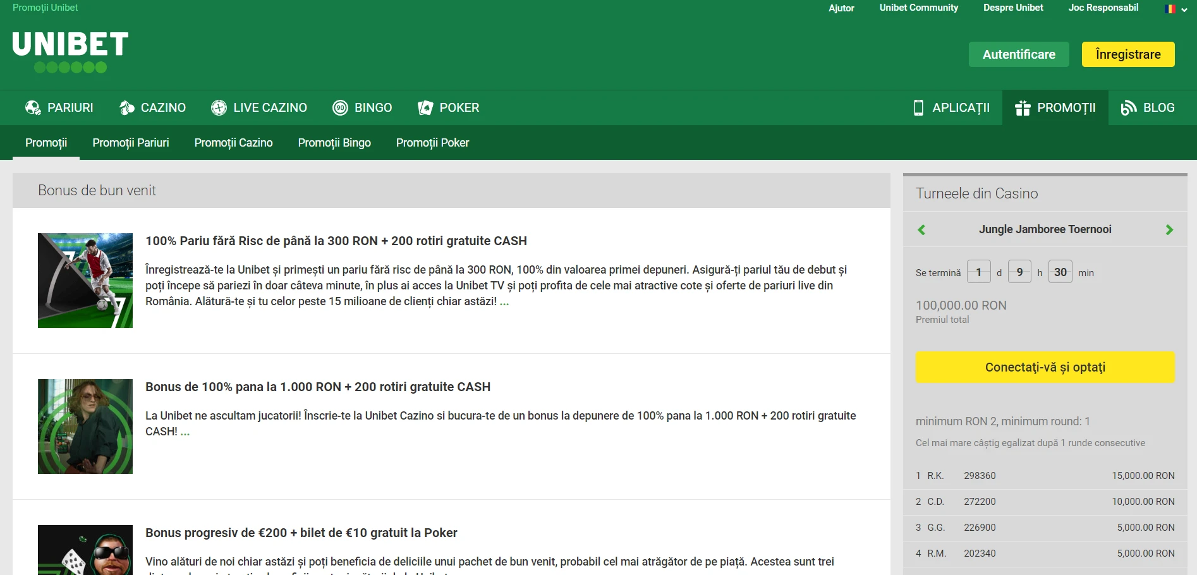The width and height of the screenshot is (1197, 575).
Task: Click the Jungle Jamboree Toernooi title
Action: (1045, 229)
